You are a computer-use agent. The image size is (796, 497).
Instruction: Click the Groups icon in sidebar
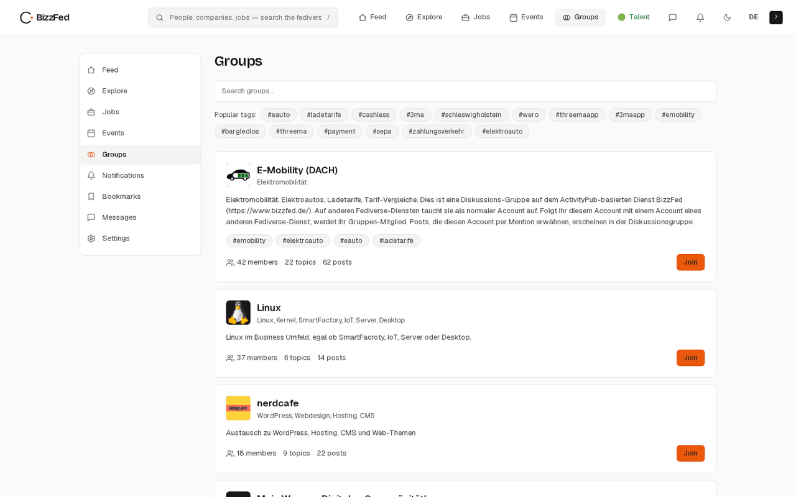point(91,155)
